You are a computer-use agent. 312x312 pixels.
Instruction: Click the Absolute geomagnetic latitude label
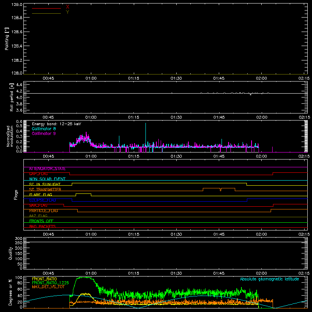pyautogui.click(x=269, y=279)
